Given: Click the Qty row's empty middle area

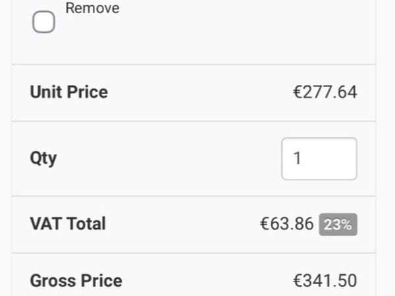Looking at the screenshot, I should pyautogui.click(x=165, y=159).
